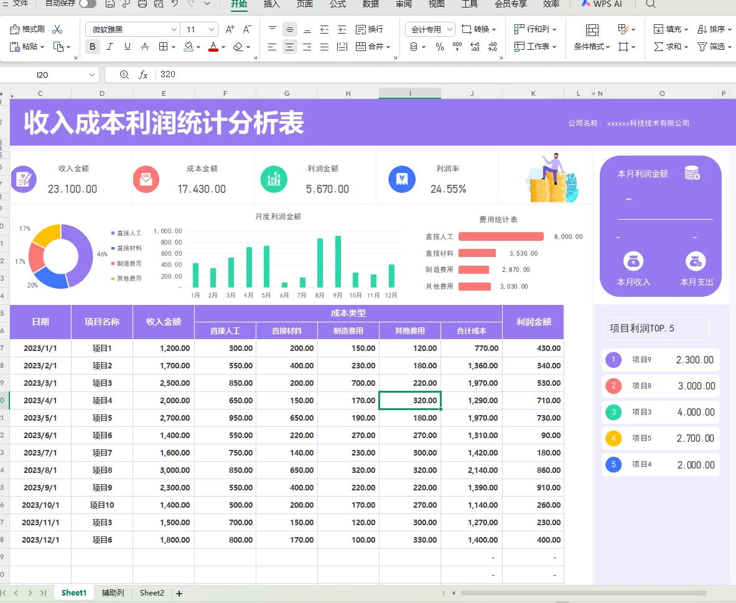Open the Formulas (公式) ribbon tab
Viewport: 736px width, 603px height.
point(337,4)
